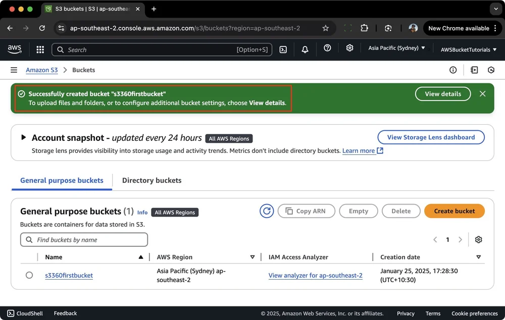Open a new browser tab
Screen dimensions: 505x320
(x=154, y=9)
